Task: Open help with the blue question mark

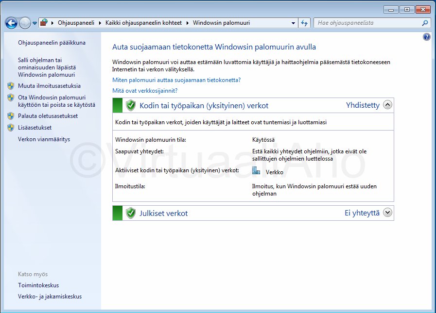Action: click(x=427, y=37)
